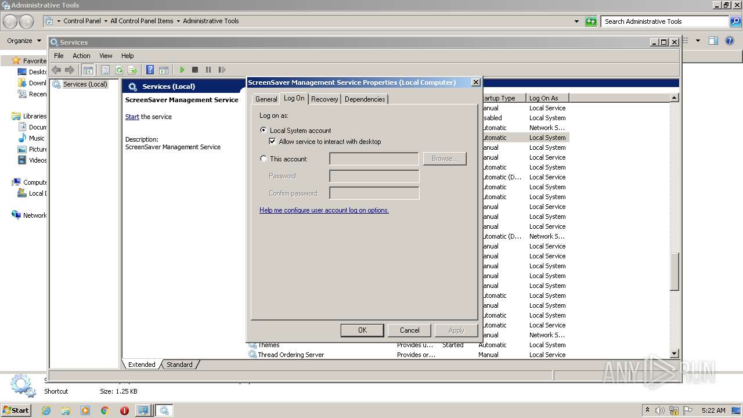This screenshot has height=418, width=743.
Task: Open the Organize dropdown in Explorer
Action: tap(24, 41)
